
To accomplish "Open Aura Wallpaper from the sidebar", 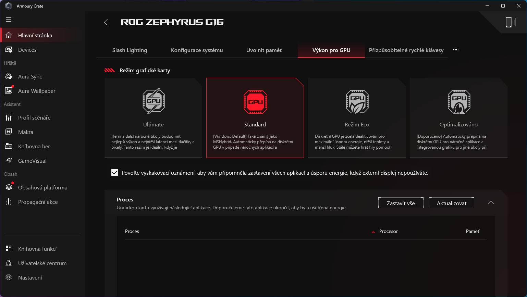I will click(x=36, y=91).
